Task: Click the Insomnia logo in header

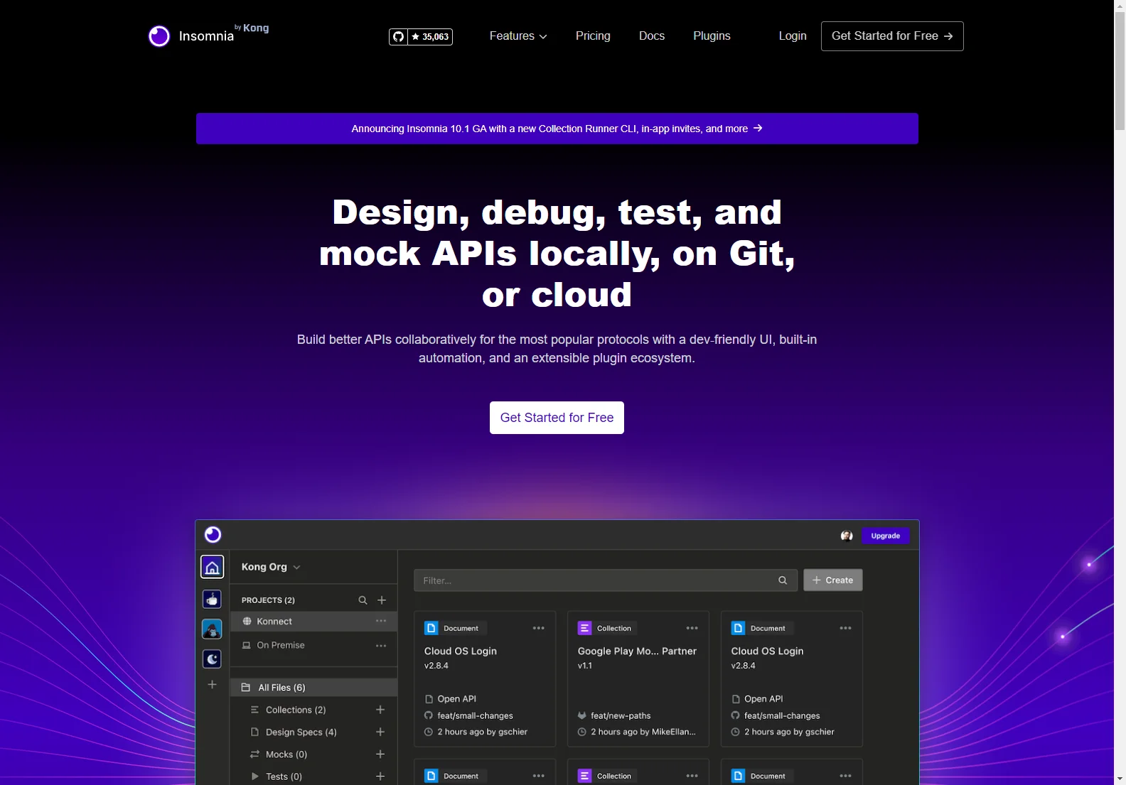Action: (208, 36)
